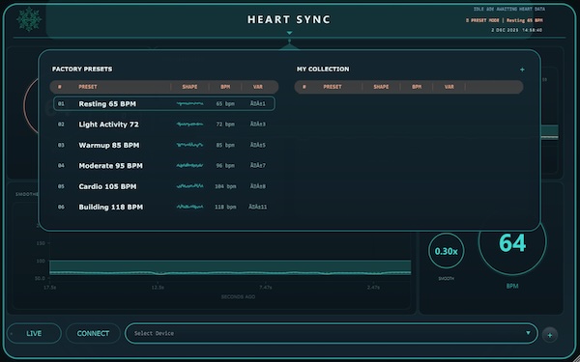Image resolution: width=580 pixels, height=362 pixels.
Task: Click the round plus button beside Select Device
Action: click(x=550, y=335)
